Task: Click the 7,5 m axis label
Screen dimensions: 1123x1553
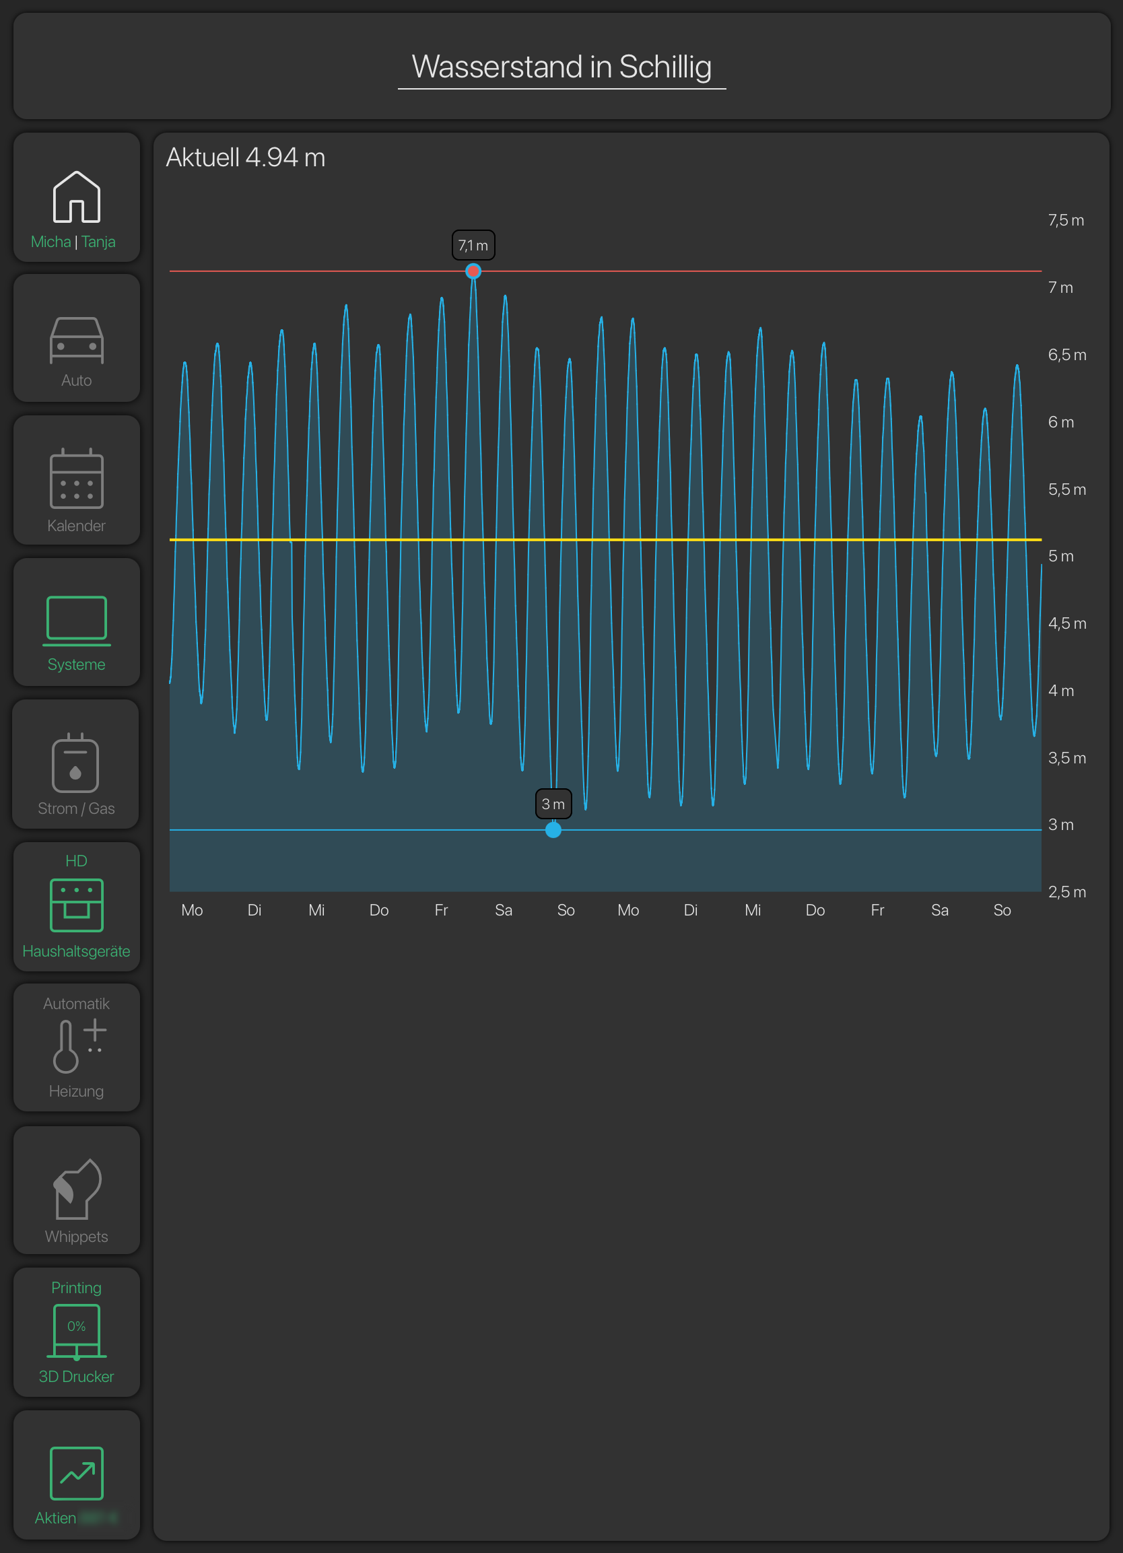Action: point(1066,220)
